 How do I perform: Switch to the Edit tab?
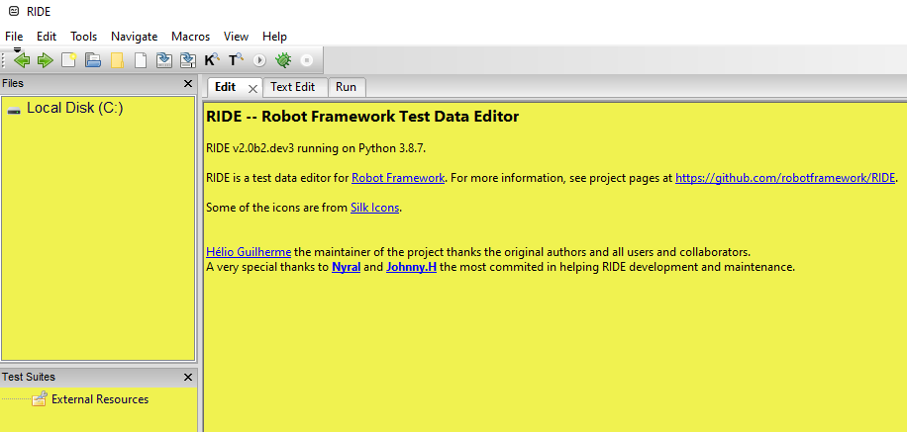(226, 87)
